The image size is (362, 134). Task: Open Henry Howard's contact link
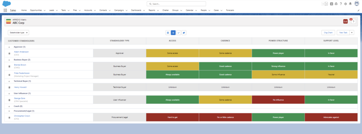pos(20,87)
